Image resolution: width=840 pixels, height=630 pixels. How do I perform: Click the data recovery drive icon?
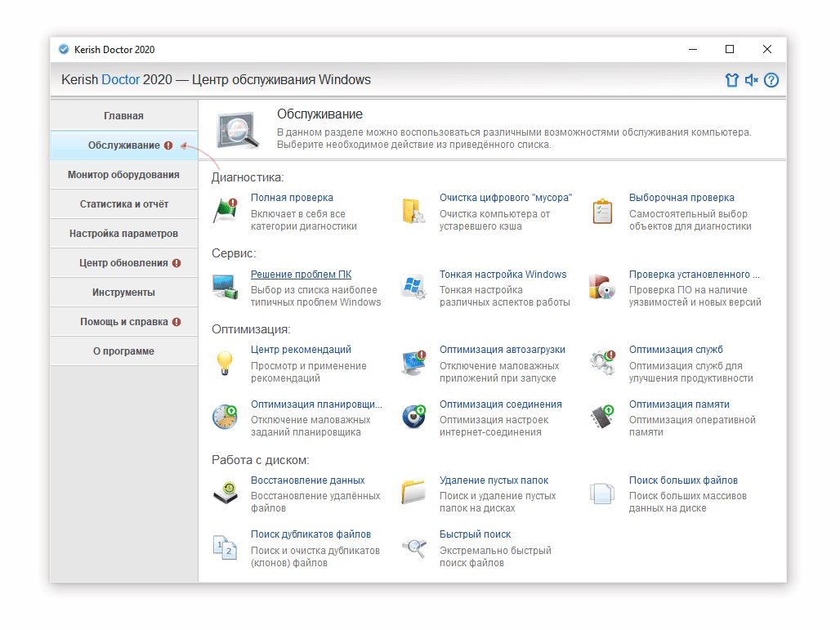(x=226, y=494)
